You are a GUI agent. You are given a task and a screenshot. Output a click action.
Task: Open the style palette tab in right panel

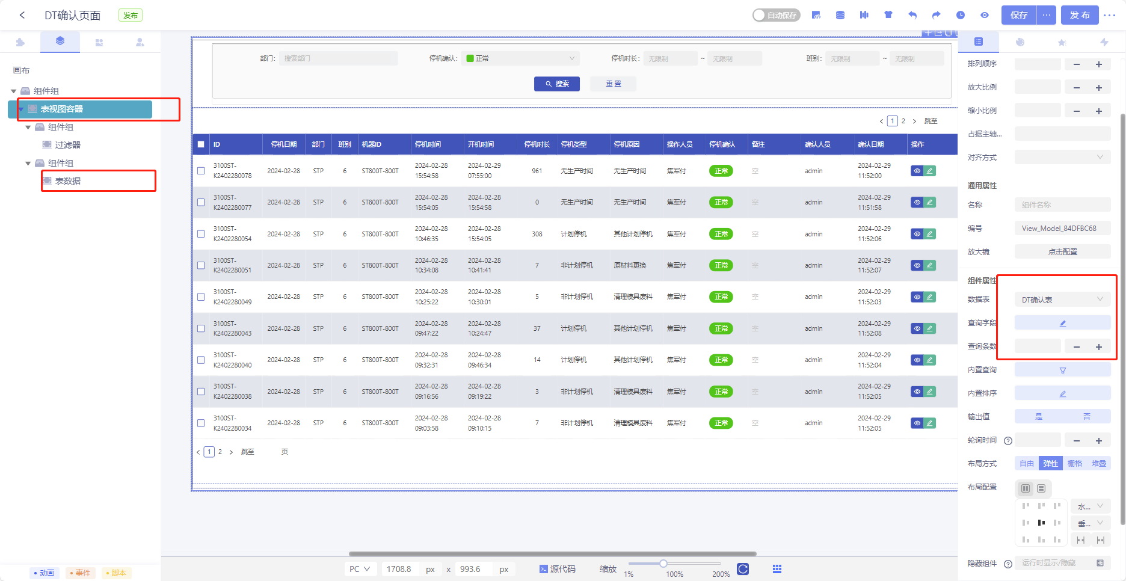(x=1020, y=42)
